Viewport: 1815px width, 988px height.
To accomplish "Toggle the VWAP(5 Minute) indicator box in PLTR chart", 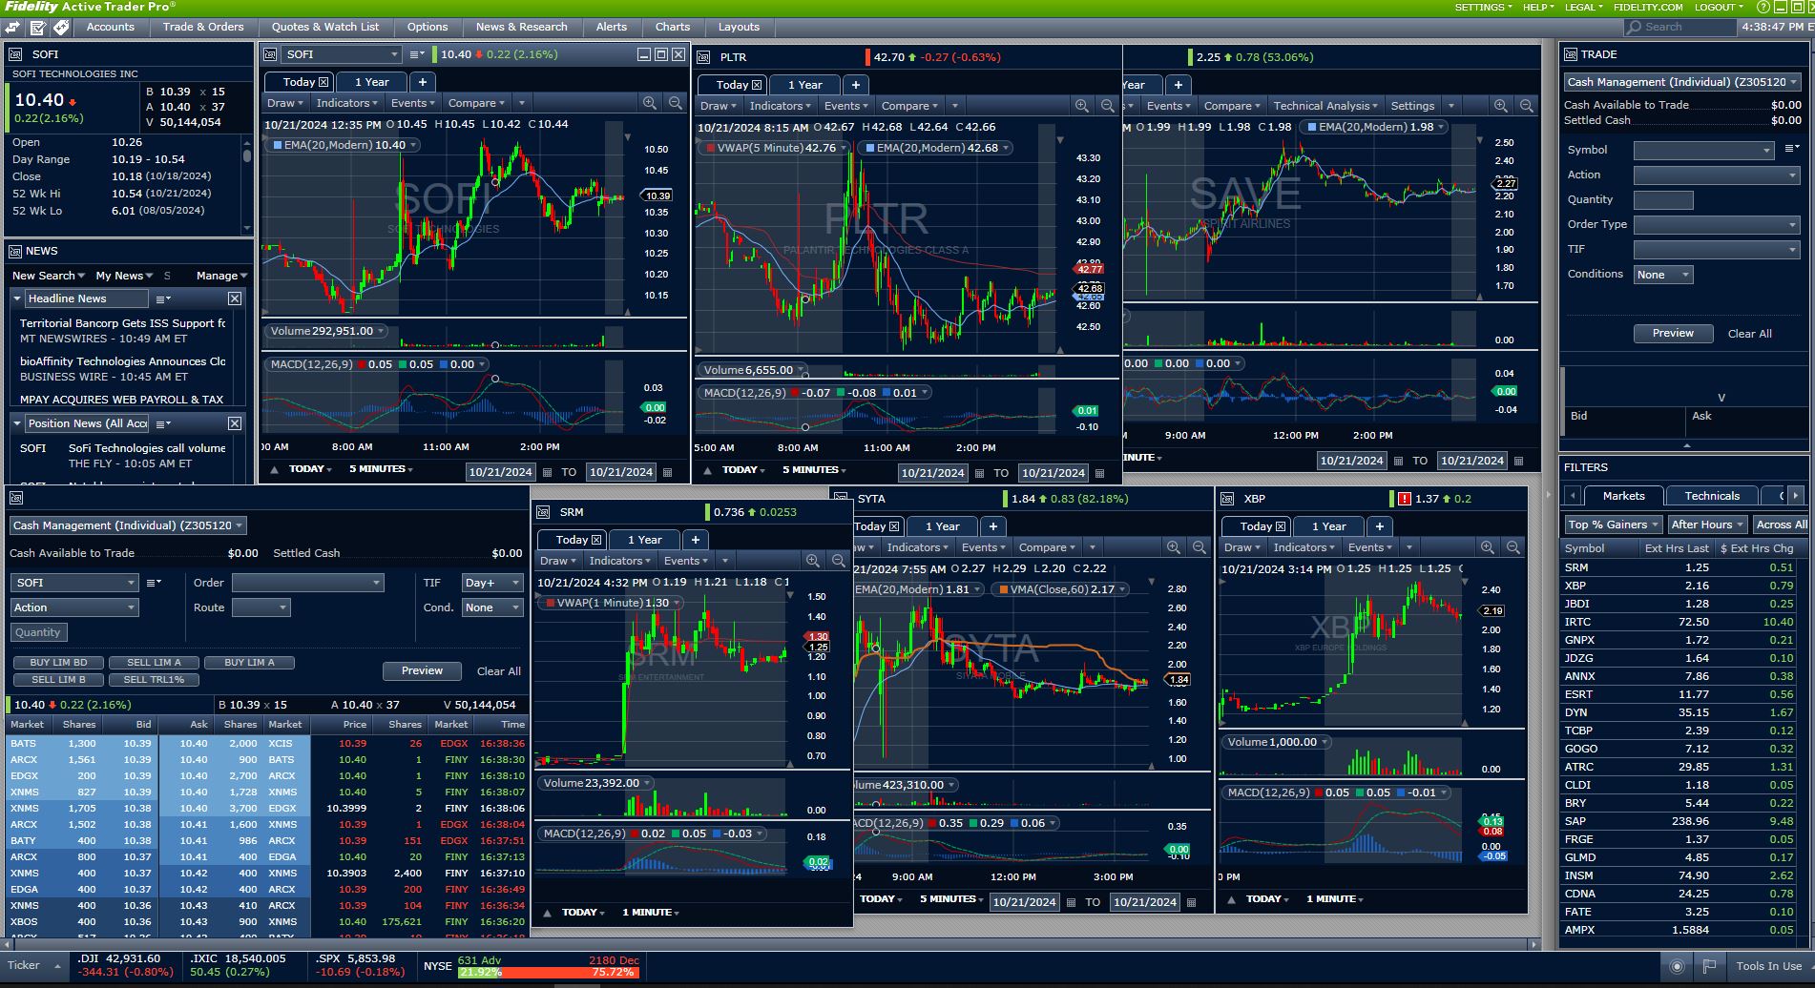I will click(711, 148).
